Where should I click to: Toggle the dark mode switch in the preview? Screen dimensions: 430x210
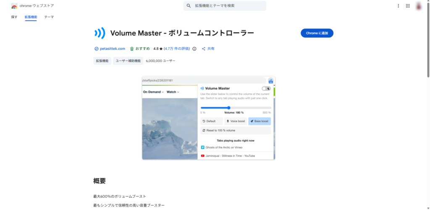(266, 88)
